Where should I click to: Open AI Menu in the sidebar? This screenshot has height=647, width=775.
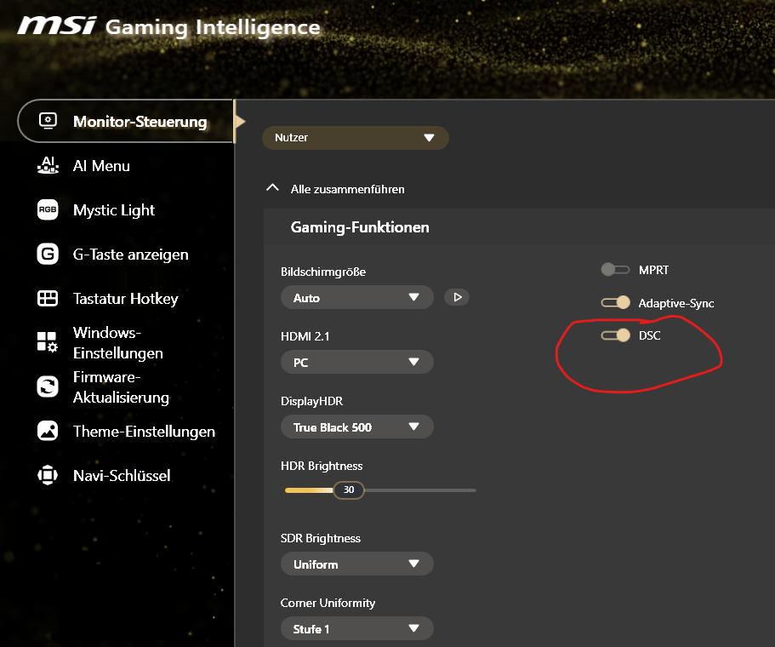coord(101,166)
